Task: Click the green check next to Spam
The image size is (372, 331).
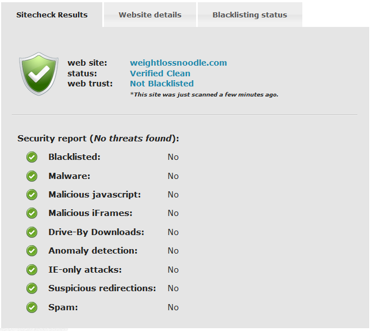Action: 32,307
